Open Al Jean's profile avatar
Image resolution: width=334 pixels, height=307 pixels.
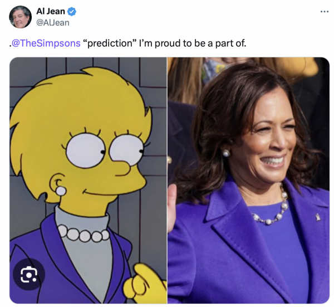[x=20, y=17]
